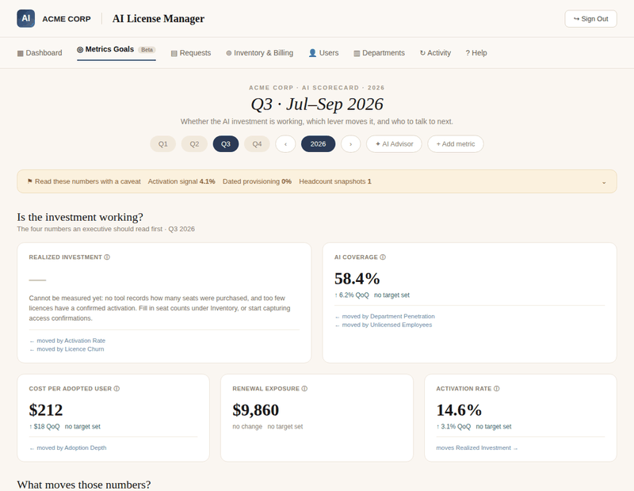
Task: Open Inventory & Billing tab
Action: click(260, 53)
